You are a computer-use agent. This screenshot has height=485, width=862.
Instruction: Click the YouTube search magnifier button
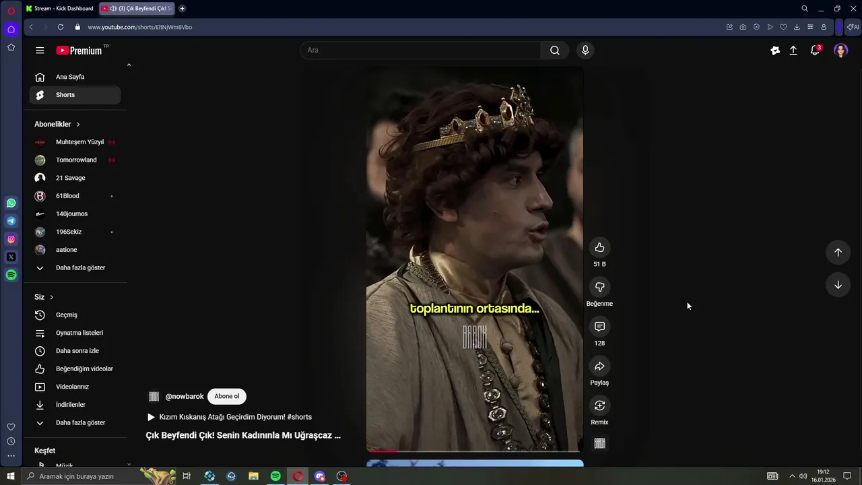pyautogui.click(x=555, y=51)
